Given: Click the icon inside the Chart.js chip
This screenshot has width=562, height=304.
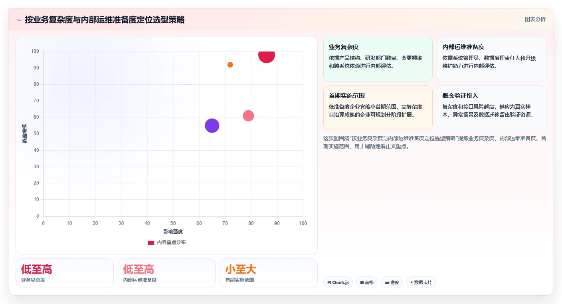Looking at the screenshot, I should 329,282.
